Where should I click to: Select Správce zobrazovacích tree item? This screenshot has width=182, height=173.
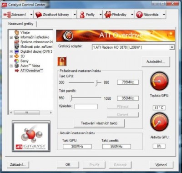(37, 42)
